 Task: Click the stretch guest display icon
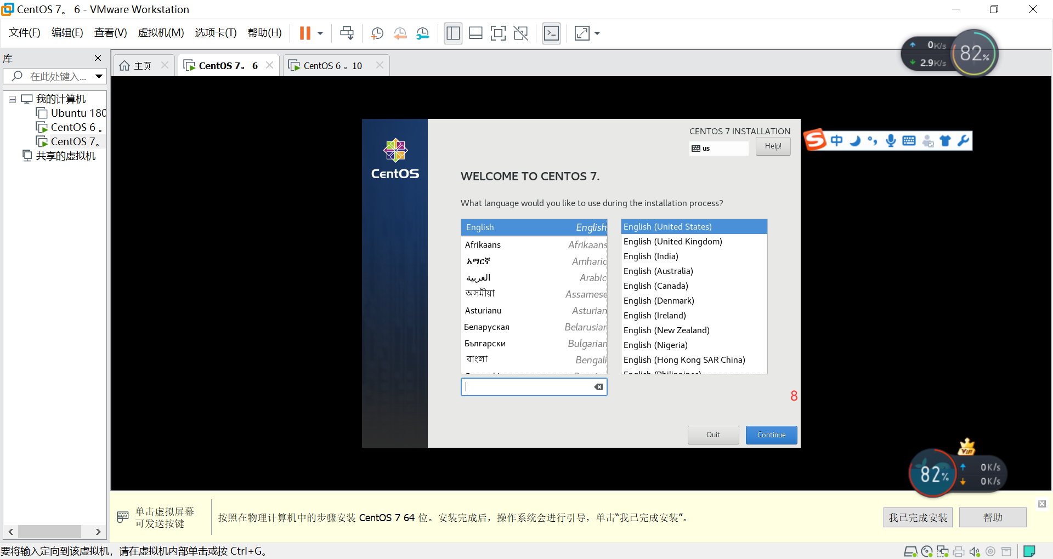pyautogui.click(x=582, y=33)
